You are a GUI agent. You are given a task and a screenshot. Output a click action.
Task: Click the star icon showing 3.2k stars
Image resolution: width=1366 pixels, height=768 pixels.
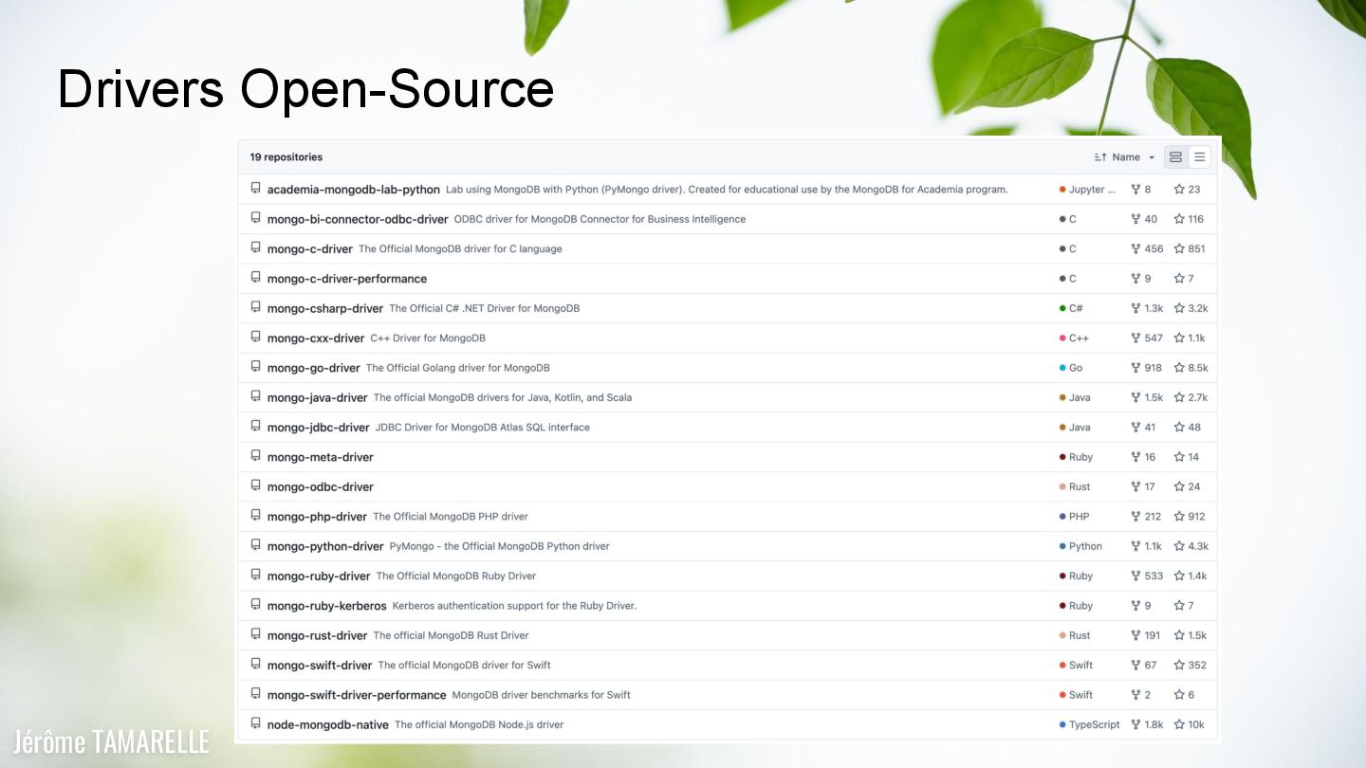(1179, 309)
